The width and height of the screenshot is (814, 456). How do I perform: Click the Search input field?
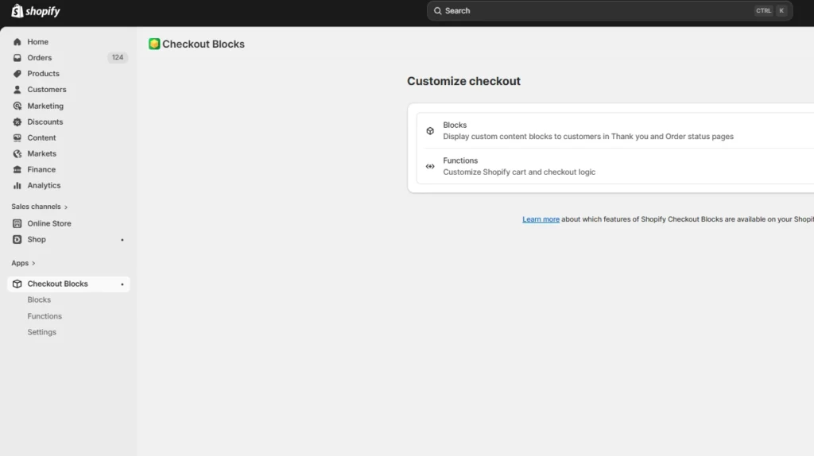click(610, 11)
